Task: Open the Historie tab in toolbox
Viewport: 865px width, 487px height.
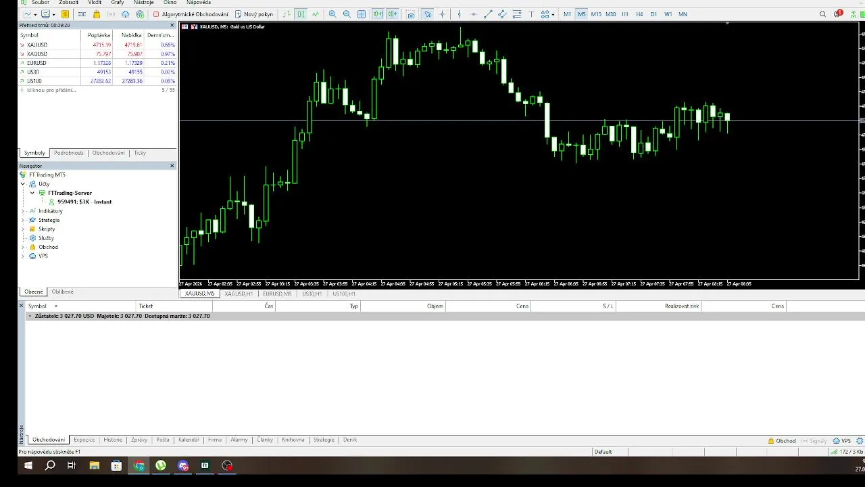Action: pos(113,440)
